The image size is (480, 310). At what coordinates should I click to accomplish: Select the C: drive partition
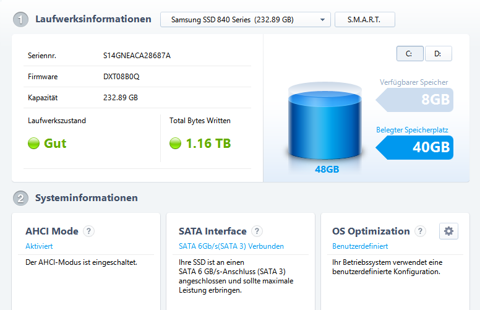coord(409,54)
